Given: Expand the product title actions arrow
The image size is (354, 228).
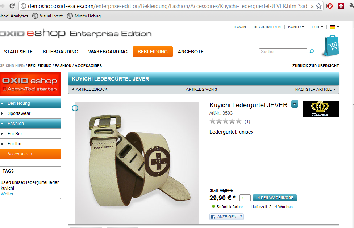Looking at the screenshot, I should tap(295, 104).
